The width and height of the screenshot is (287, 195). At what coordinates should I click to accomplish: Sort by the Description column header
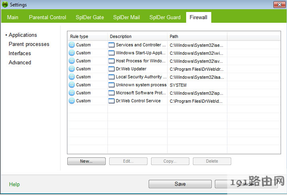pyautogui.click(x=137, y=36)
